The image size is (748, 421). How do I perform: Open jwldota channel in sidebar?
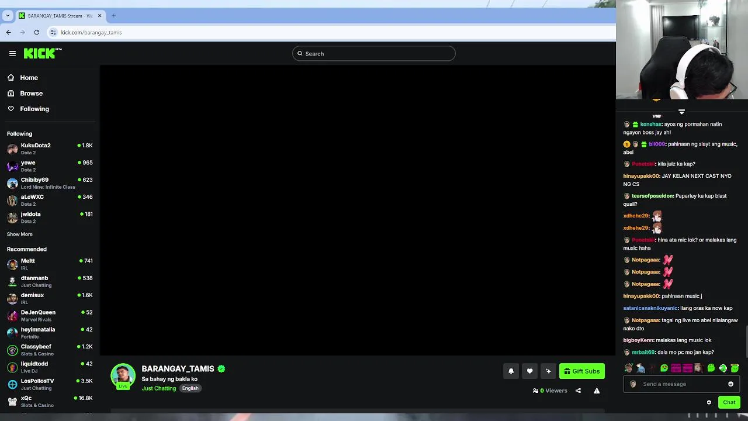50,218
